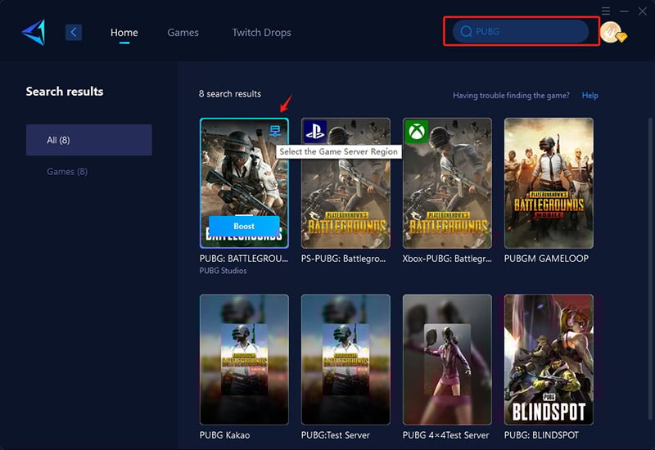Boost PUBG: BATTLEGROUNDS

pyautogui.click(x=244, y=227)
